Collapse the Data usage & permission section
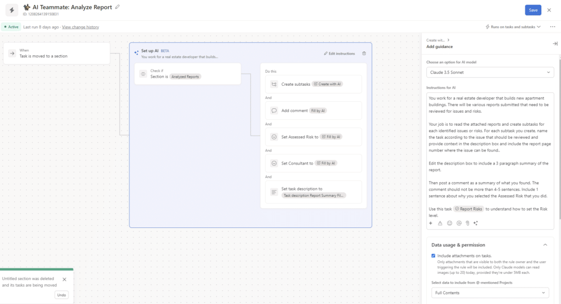Image resolution: width=561 pixels, height=304 pixels. coord(545,245)
